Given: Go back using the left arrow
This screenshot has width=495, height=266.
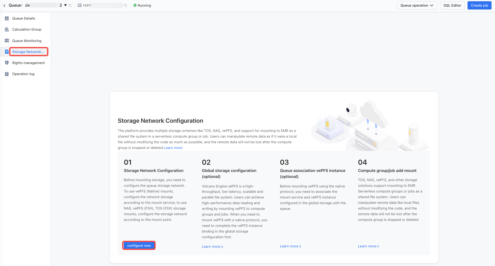Looking at the screenshot, I should click(4, 5).
